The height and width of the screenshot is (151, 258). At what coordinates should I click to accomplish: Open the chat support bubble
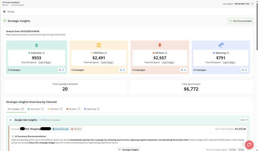coord(249,145)
